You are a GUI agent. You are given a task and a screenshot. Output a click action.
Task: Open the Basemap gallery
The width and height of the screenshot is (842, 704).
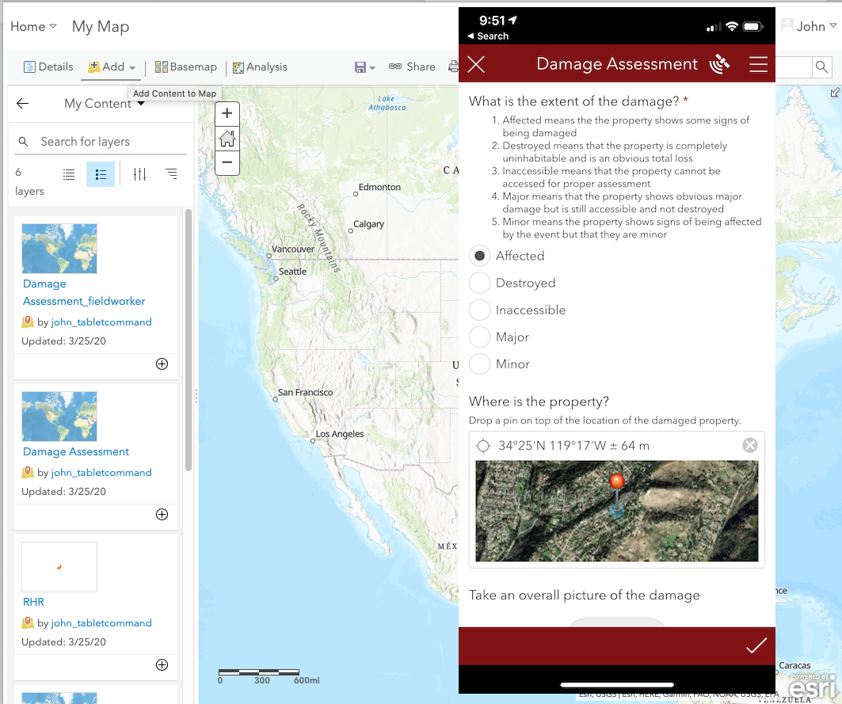click(185, 67)
